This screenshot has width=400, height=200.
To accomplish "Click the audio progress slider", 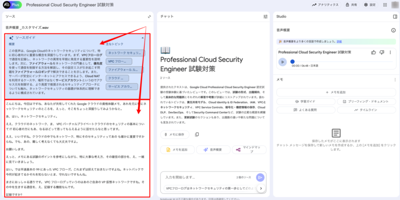I will click(x=342, y=61).
